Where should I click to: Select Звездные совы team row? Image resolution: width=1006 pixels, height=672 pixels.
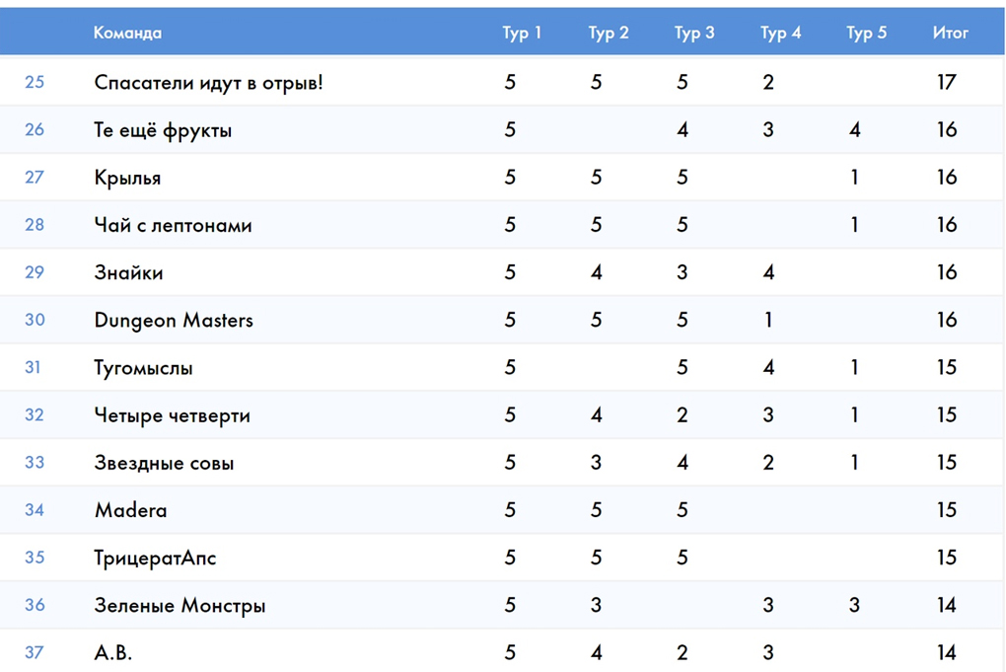coord(503,462)
